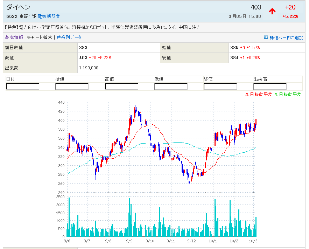Click the stock code 6622
The width and height of the screenshot is (309, 249).
[x=12, y=16]
